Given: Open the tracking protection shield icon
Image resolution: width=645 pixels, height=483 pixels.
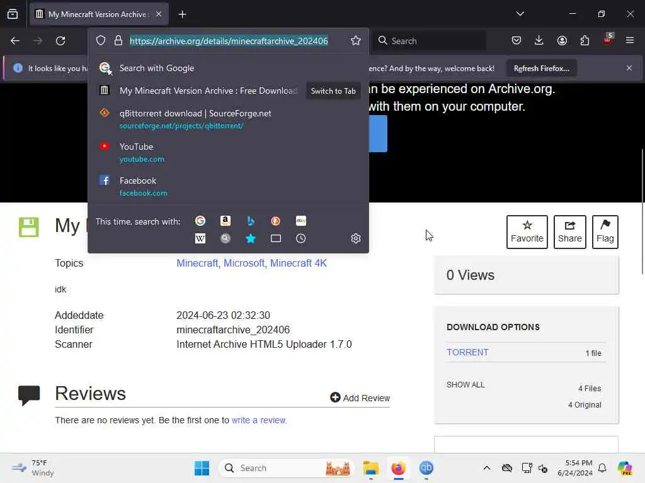Looking at the screenshot, I should tap(101, 41).
